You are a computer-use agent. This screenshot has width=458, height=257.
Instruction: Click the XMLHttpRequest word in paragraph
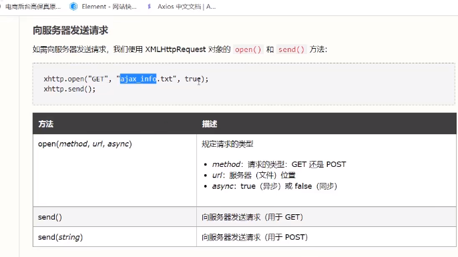pyautogui.click(x=176, y=49)
